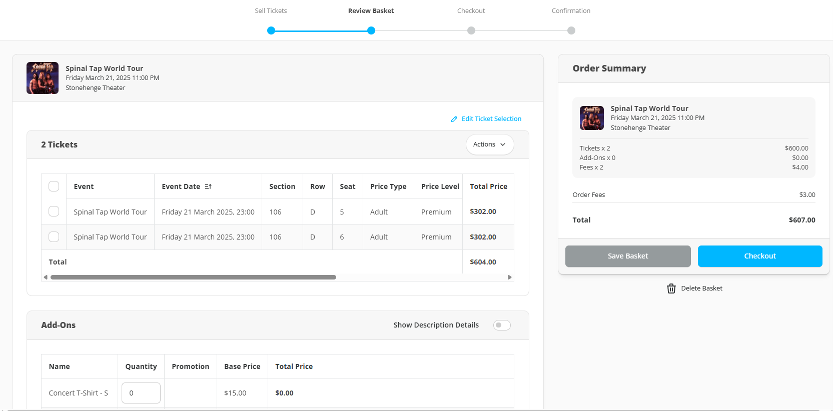This screenshot has width=833, height=411.
Task: Click the $0.00 Concert T-Shirt total price
Action: (x=284, y=393)
